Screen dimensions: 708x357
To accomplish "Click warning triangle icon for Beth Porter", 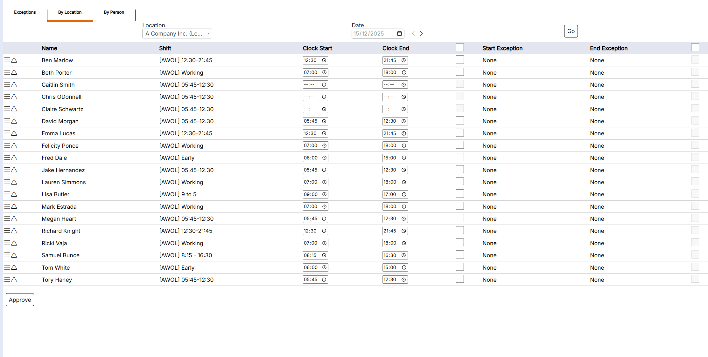I will (14, 72).
